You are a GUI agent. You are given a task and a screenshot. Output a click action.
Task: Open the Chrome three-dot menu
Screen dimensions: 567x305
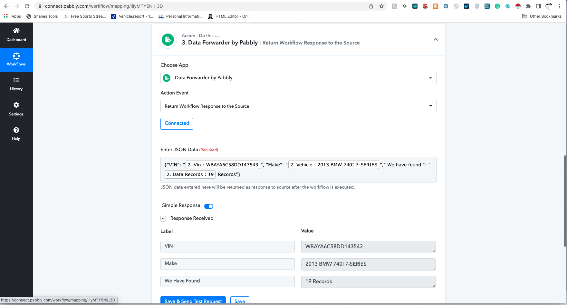pos(560,6)
